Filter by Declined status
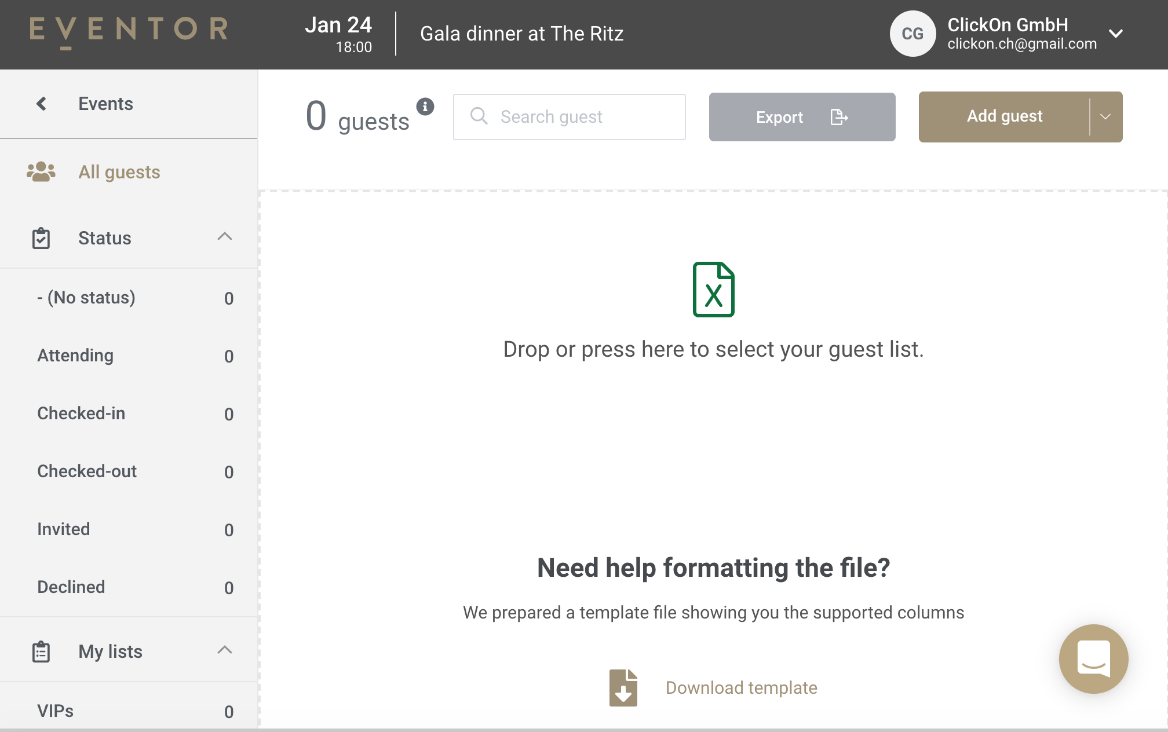 point(129,587)
